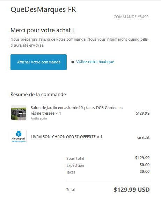Click the Gratuit shipping price label
Image resolution: width=161 pixels, height=204 pixels.
point(143,137)
